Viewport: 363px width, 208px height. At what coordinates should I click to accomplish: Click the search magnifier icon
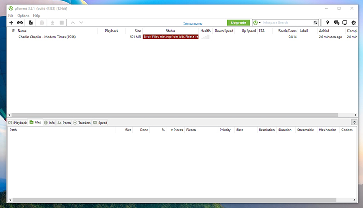pos(315,23)
